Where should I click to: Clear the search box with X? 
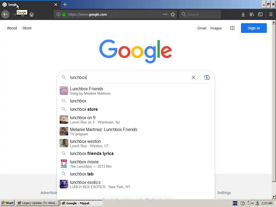point(194,77)
